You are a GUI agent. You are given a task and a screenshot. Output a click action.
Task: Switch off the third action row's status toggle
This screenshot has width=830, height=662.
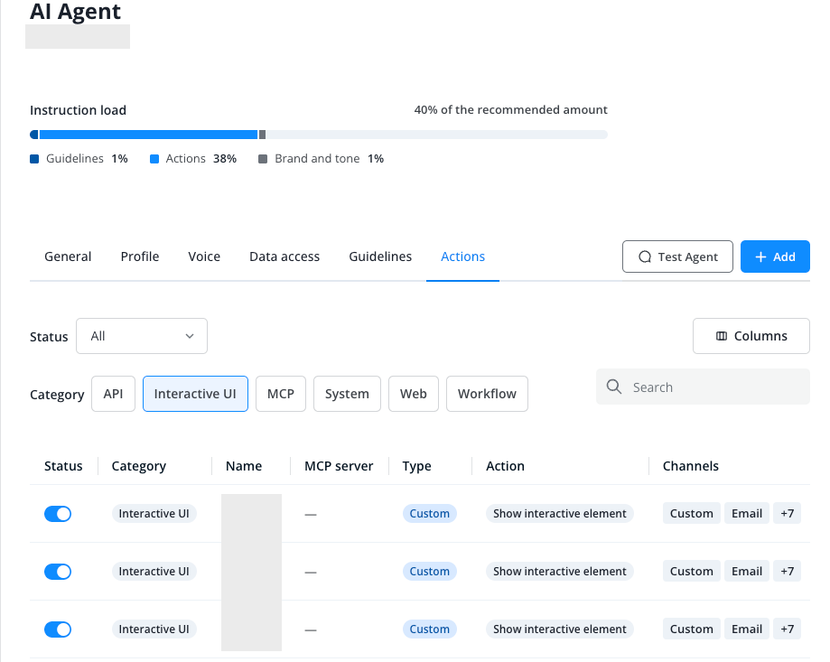coord(58,629)
